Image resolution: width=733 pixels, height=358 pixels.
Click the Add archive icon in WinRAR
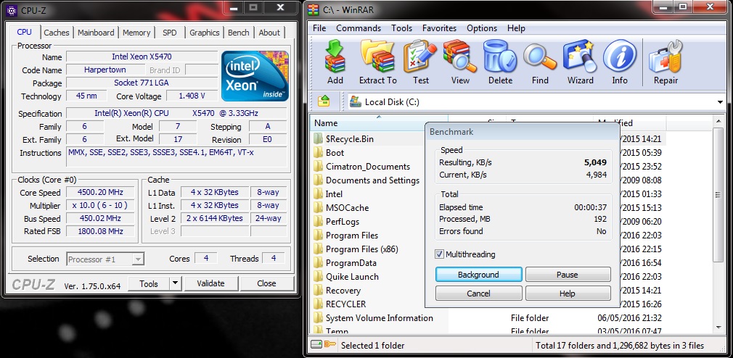click(x=335, y=57)
